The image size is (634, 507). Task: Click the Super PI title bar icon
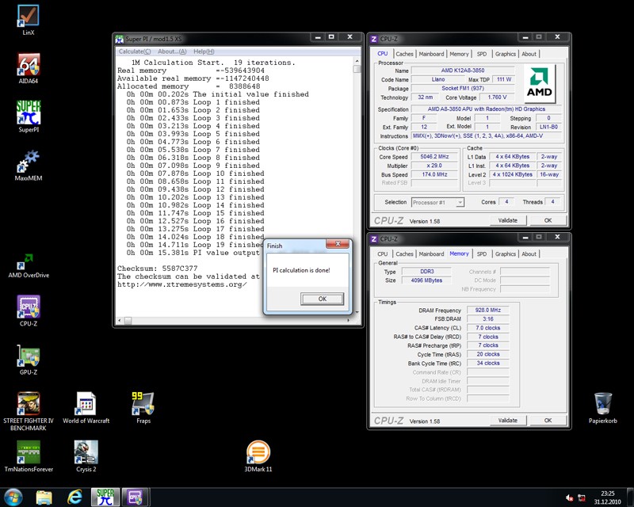119,39
